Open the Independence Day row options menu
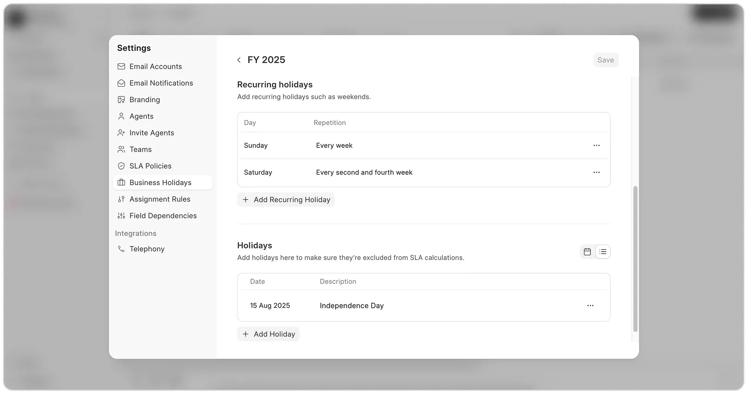This screenshot has height=393, width=747. 590,306
